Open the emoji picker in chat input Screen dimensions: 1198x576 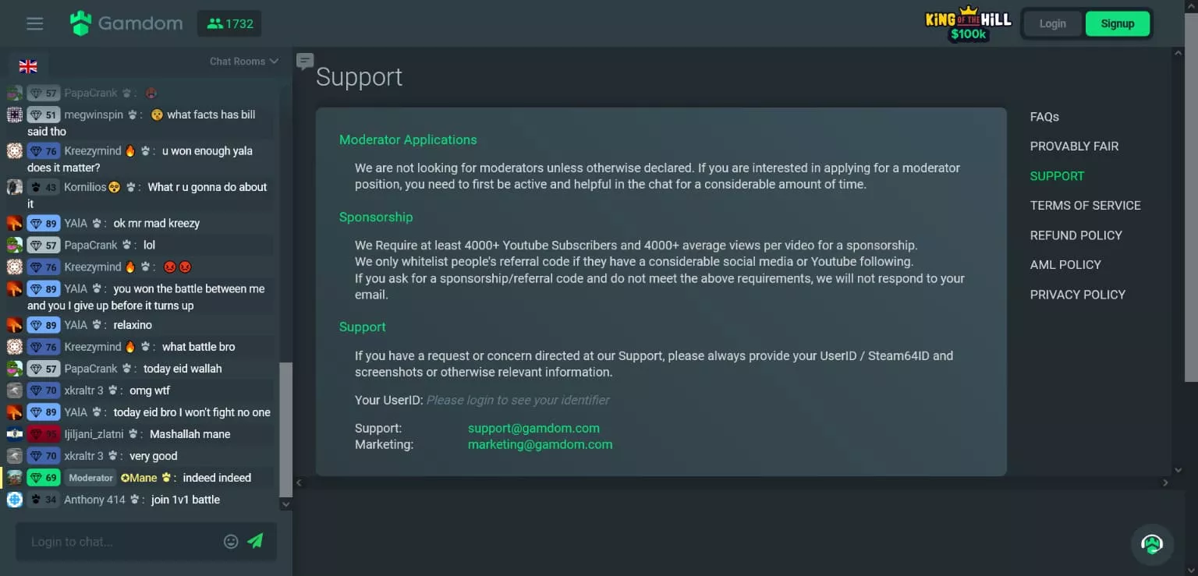(231, 541)
